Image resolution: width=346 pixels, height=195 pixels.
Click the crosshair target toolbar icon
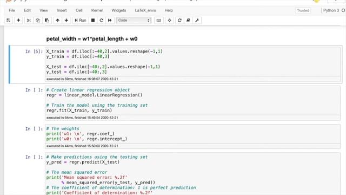tap(169, 21)
